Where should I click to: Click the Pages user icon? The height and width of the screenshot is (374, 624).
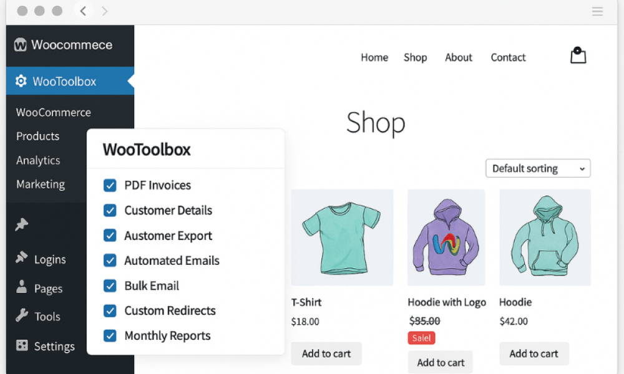[x=22, y=288]
